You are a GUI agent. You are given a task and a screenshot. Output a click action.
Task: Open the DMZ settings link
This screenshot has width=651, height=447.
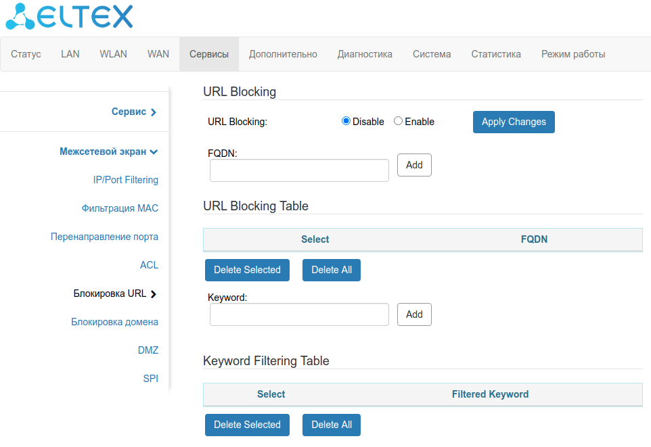coord(148,350)
